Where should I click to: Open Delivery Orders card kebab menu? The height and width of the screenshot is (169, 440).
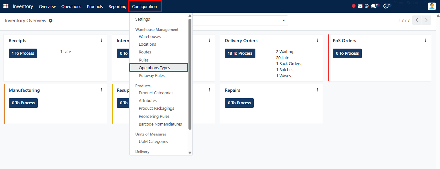[x=317, y=40]
